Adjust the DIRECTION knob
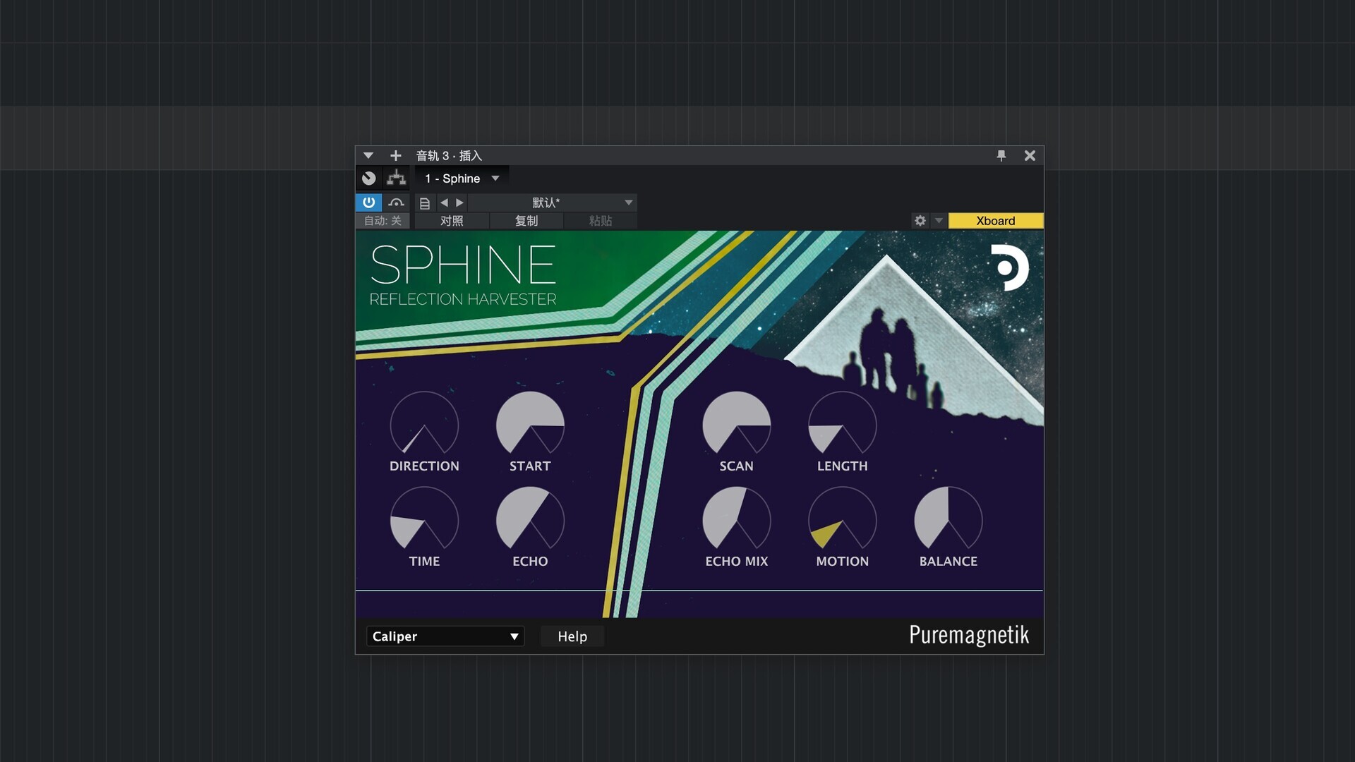 pyautogui.click(x=424, y=423)
